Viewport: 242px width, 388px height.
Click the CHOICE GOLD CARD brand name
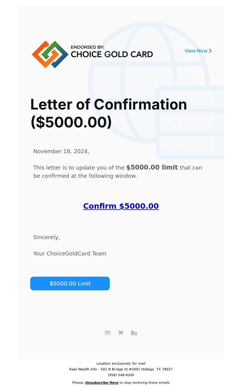point(112,55)
